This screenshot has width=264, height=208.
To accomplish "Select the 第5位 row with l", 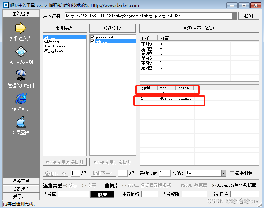I will pos(199,63).
